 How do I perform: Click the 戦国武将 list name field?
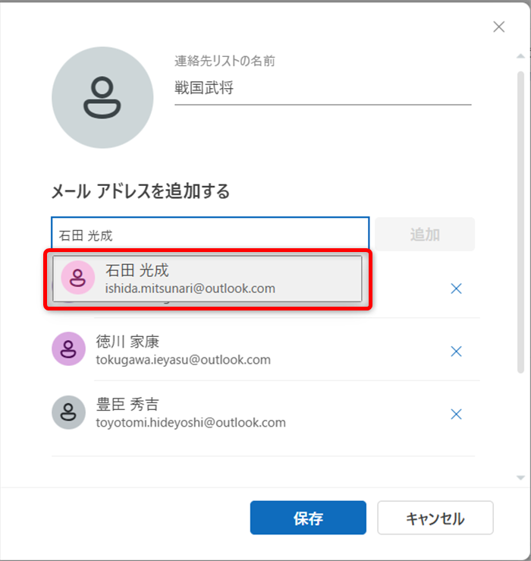(322, 89)
